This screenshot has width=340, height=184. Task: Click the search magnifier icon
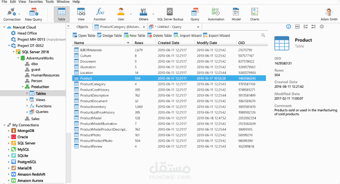263,35
